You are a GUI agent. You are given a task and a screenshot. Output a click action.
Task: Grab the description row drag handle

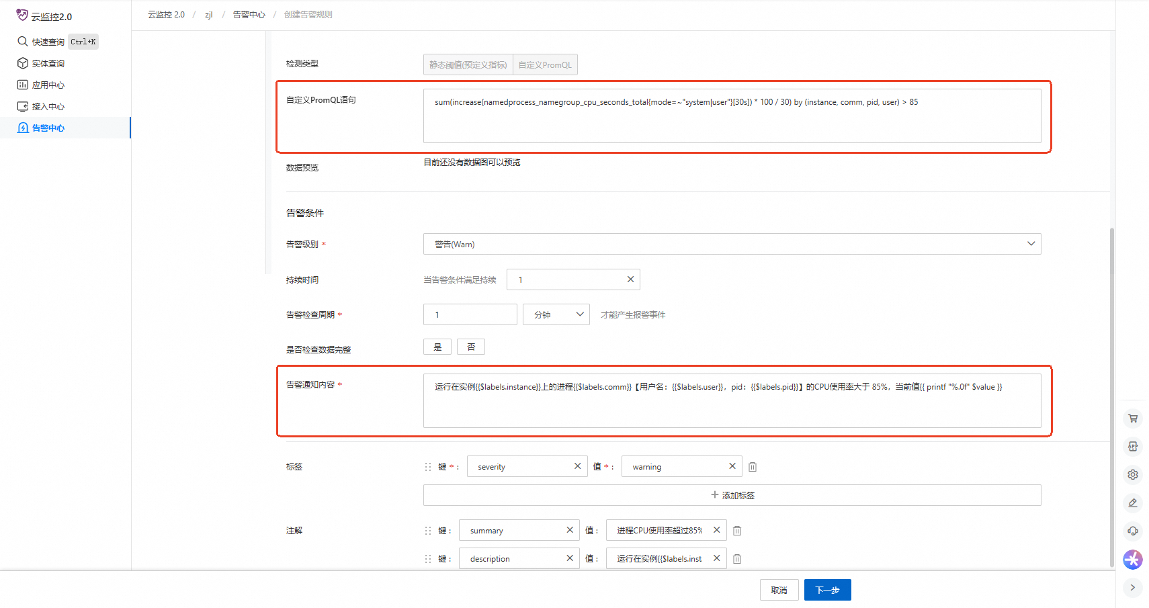tap(428, 559)
